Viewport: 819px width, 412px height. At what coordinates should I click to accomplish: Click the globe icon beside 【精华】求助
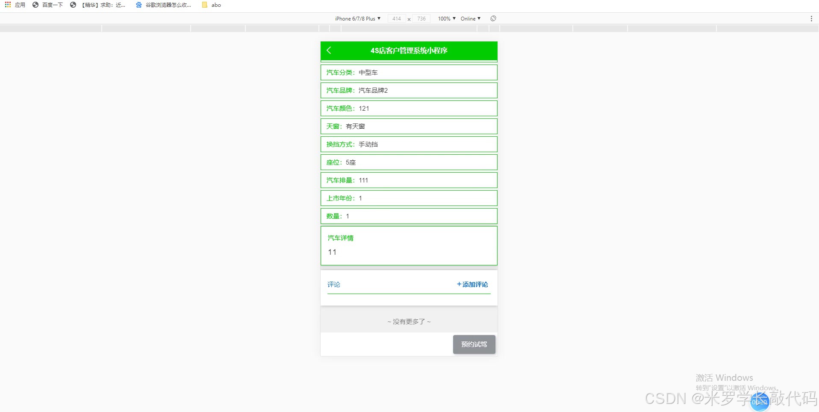coord(73,5)
